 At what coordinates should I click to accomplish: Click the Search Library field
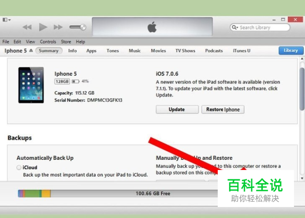pos(260,27)
